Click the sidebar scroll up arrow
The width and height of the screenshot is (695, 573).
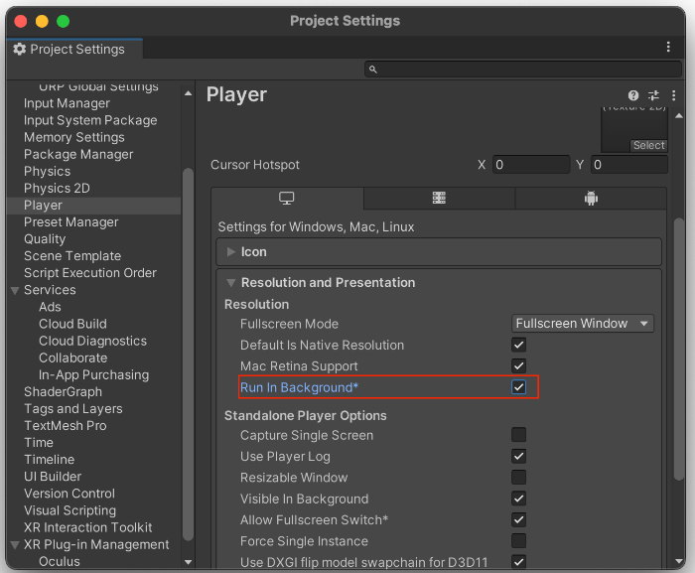pyautogui.click(x=188, y=93)
